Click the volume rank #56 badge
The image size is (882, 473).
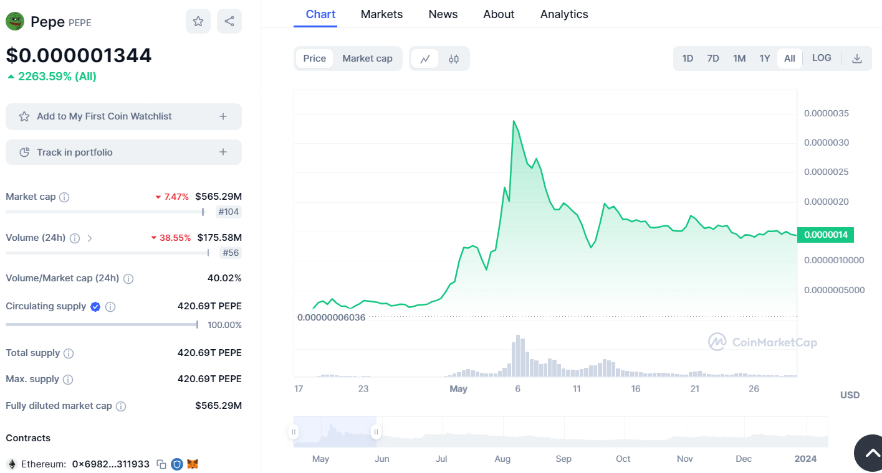[x=231, y=253]
